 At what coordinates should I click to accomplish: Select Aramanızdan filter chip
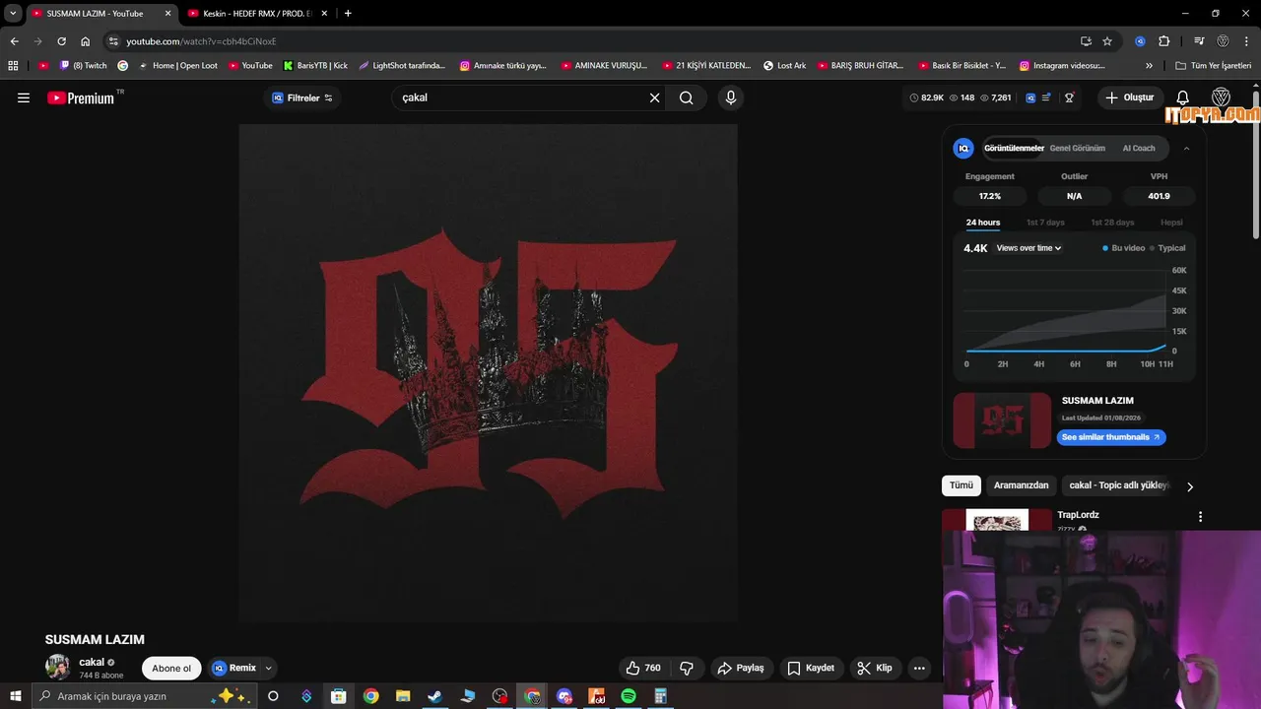click(x=1021, y=485)
